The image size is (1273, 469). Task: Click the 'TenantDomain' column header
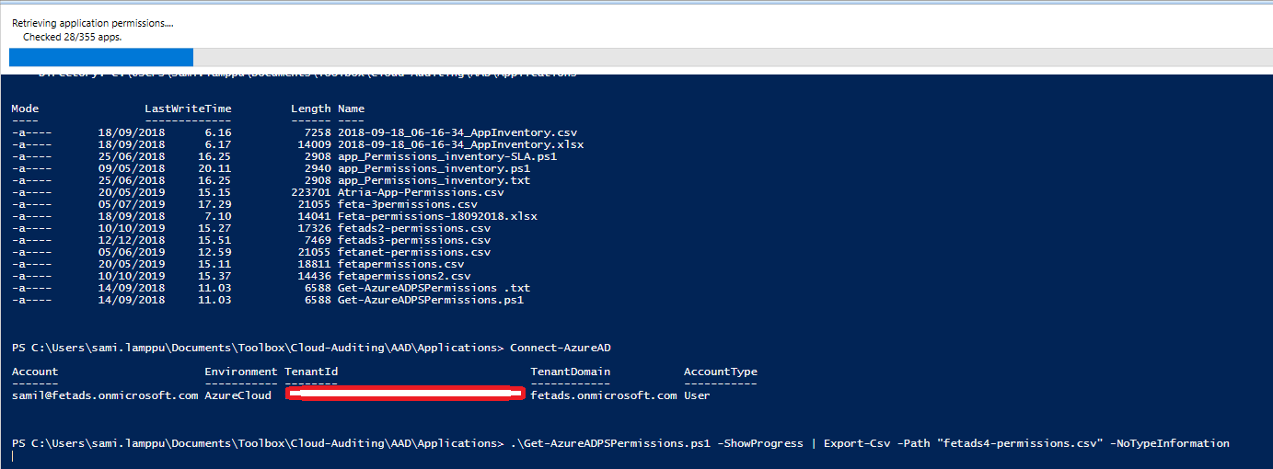click(570, 372)
